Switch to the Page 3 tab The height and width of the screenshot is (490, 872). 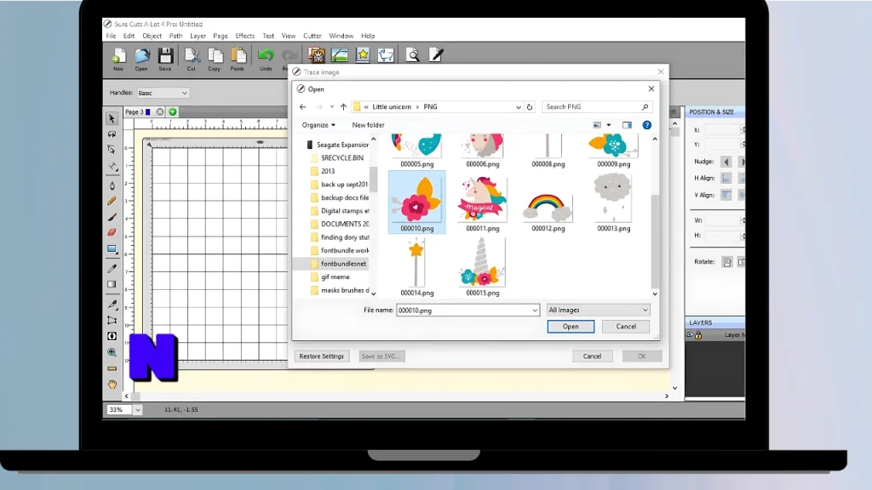point(134,111)
